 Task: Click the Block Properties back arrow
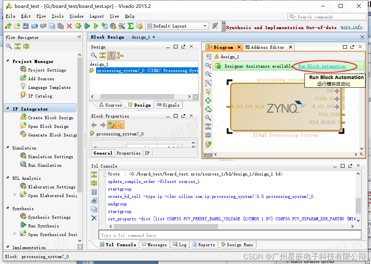(x=94, y=125)
